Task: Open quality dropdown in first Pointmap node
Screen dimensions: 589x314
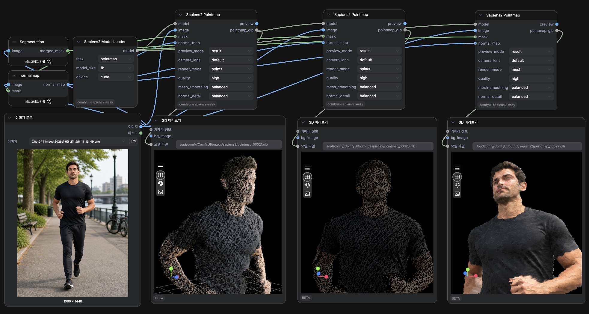Action: pyautogui.click(x=231, y=78)
